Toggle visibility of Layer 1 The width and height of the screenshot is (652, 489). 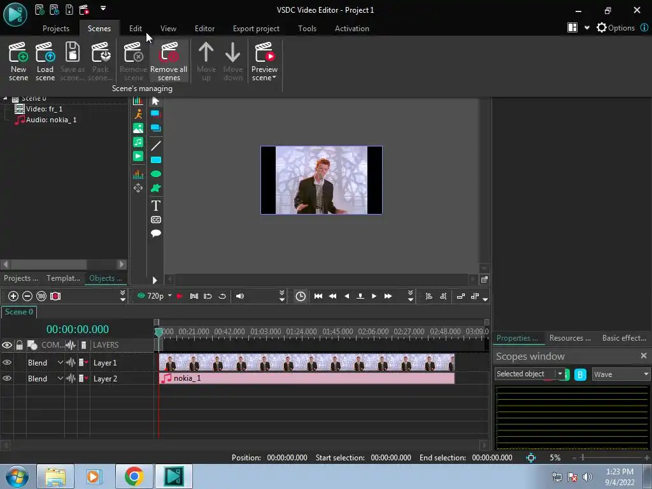click(7, 362)
